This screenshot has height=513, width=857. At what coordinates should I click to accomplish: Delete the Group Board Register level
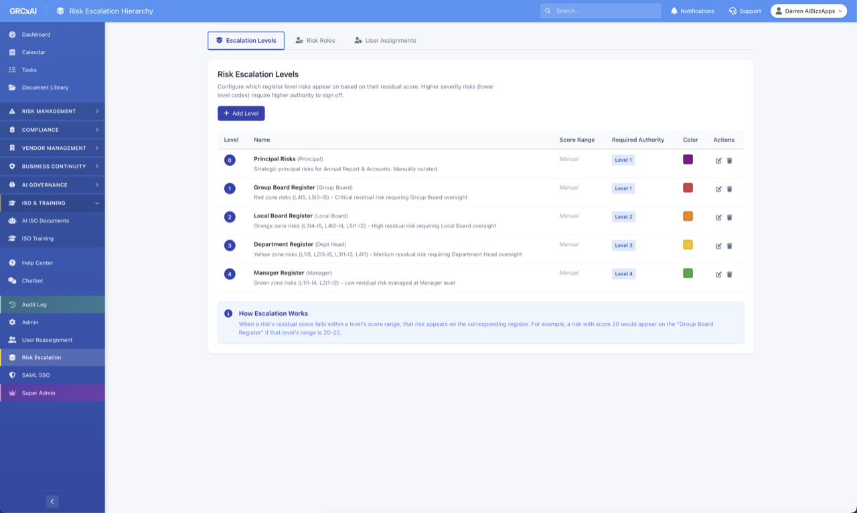click(729, 189)
